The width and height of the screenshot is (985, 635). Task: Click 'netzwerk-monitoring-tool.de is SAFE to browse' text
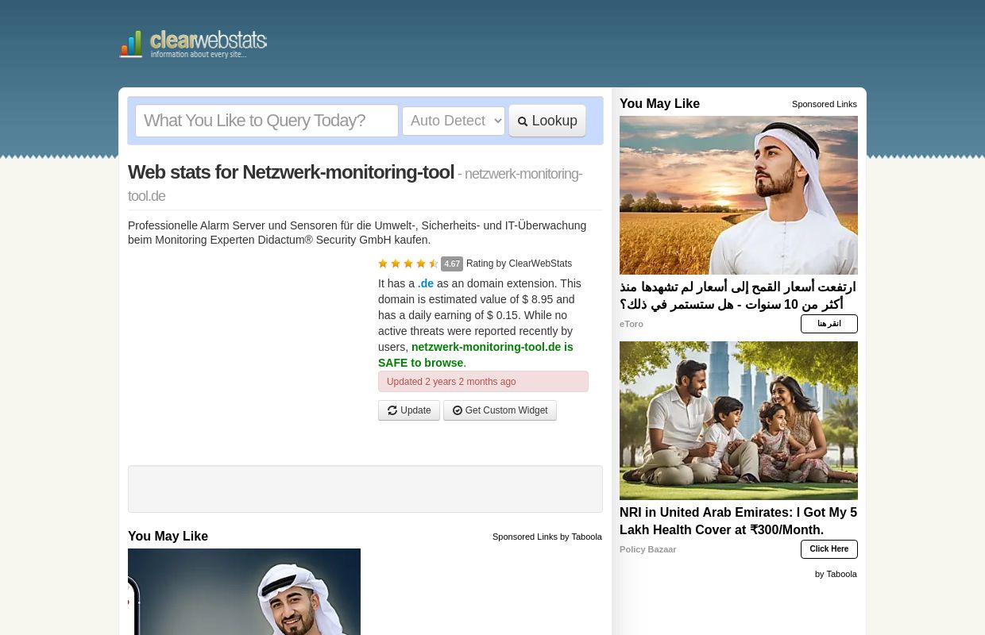pyautogui.click(x=476, y=355)
